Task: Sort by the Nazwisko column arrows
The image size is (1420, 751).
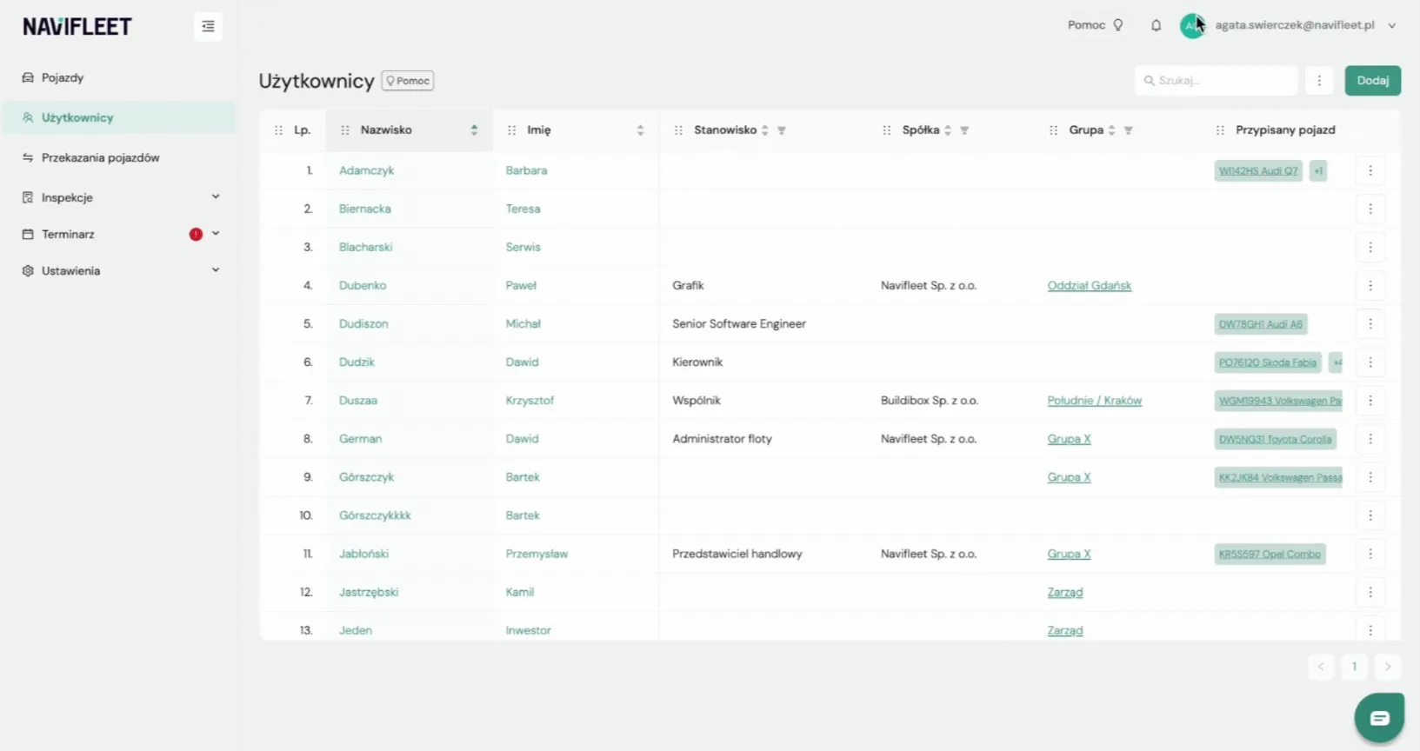Action: tap(474, 130)
